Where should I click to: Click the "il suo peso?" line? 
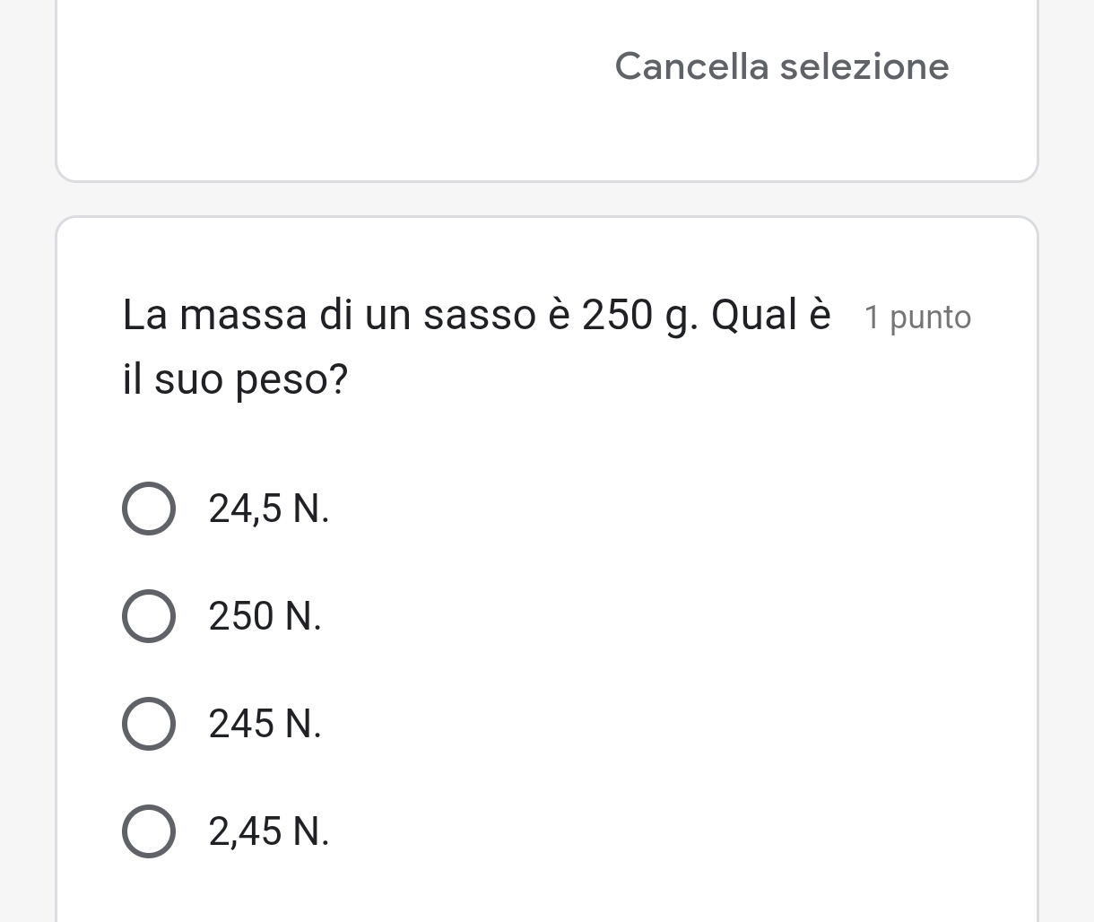pos(236,379)
